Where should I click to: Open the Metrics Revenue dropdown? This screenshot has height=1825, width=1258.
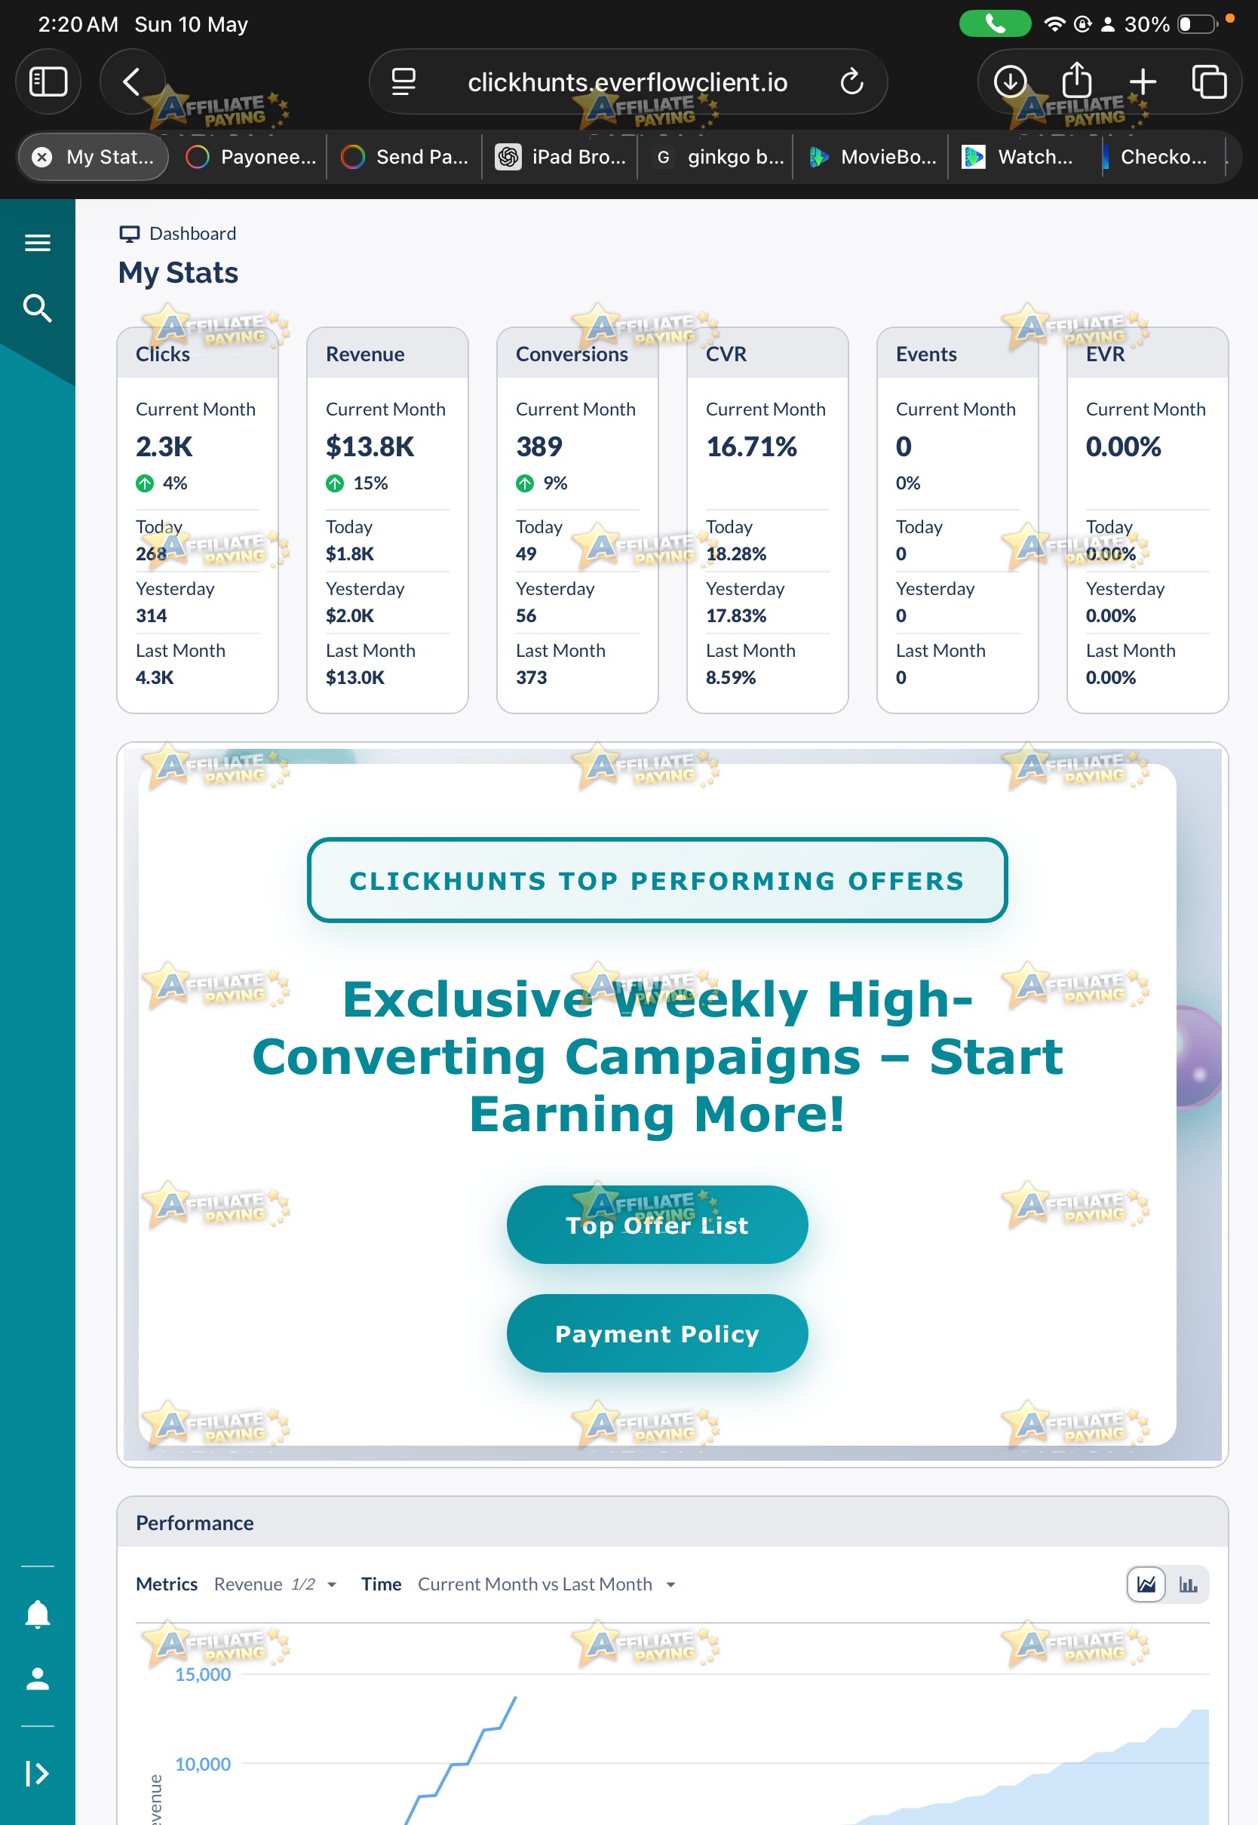275,1584
